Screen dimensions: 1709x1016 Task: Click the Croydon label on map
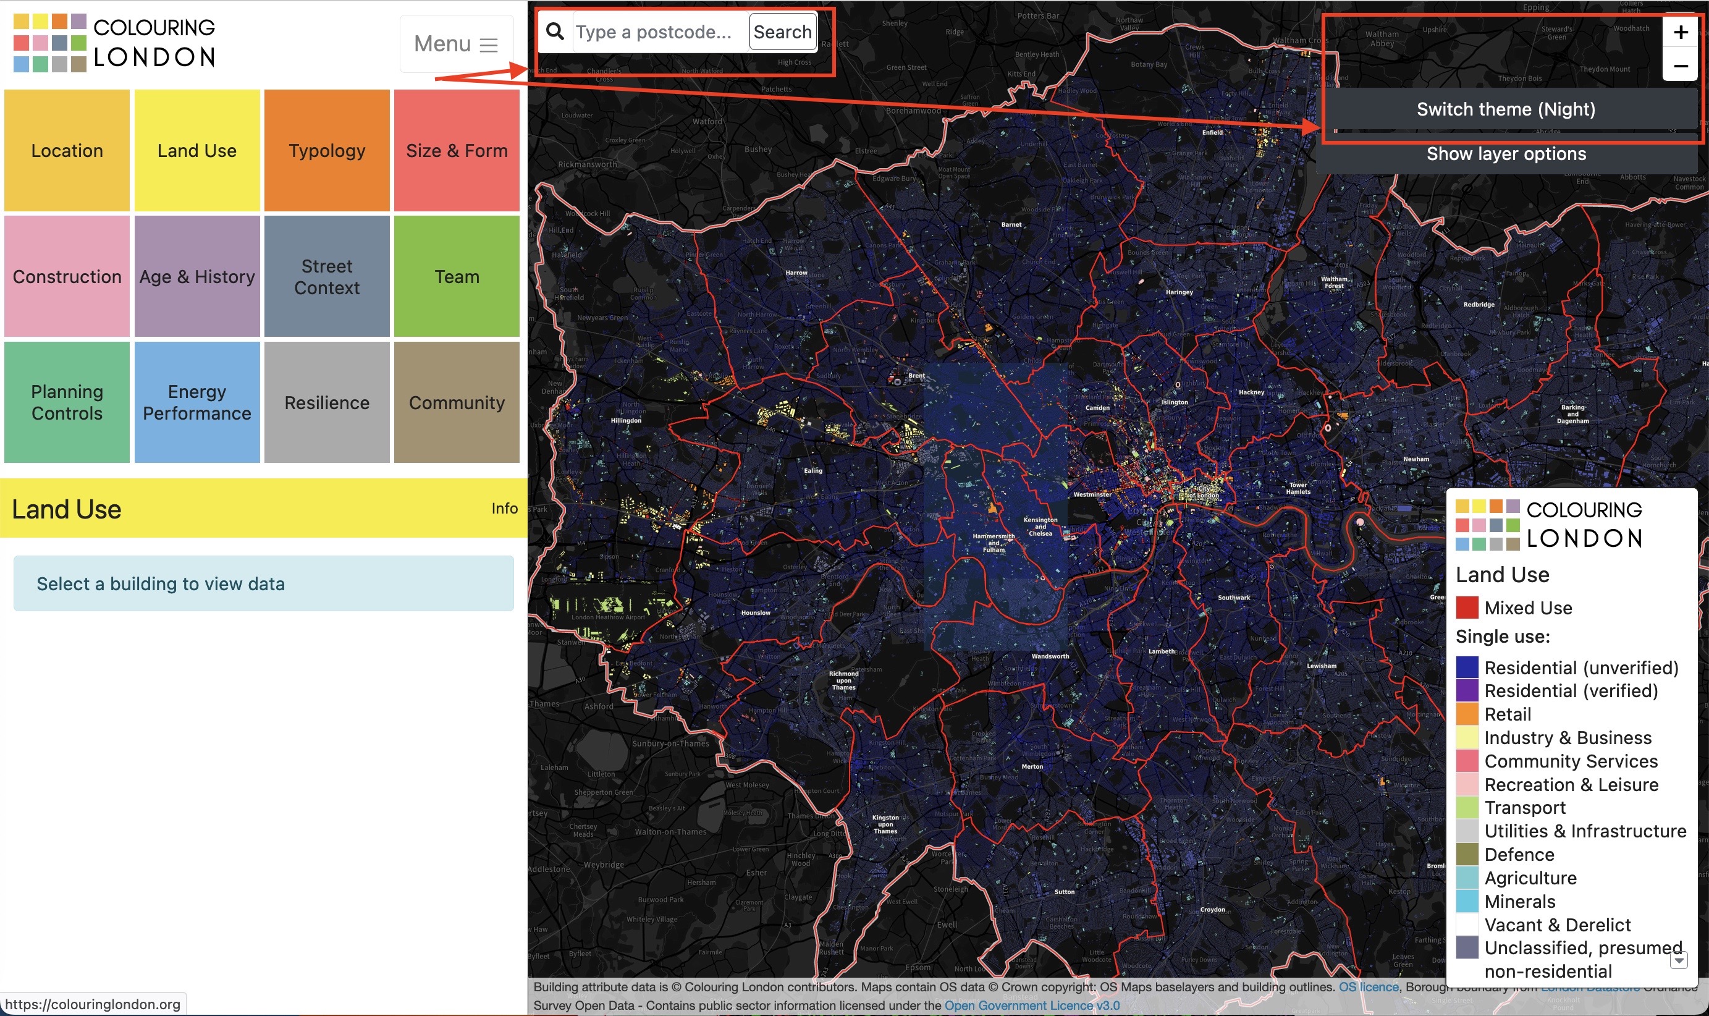(1213, 910)
